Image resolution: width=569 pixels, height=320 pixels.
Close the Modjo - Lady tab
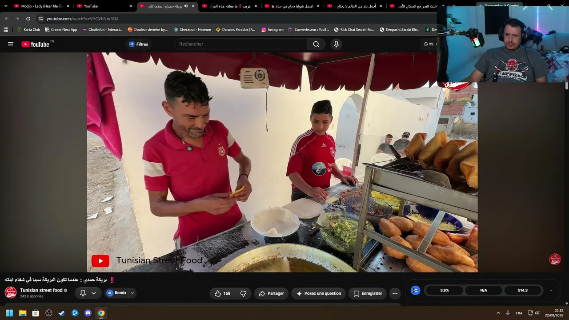(x=68, y=6)
